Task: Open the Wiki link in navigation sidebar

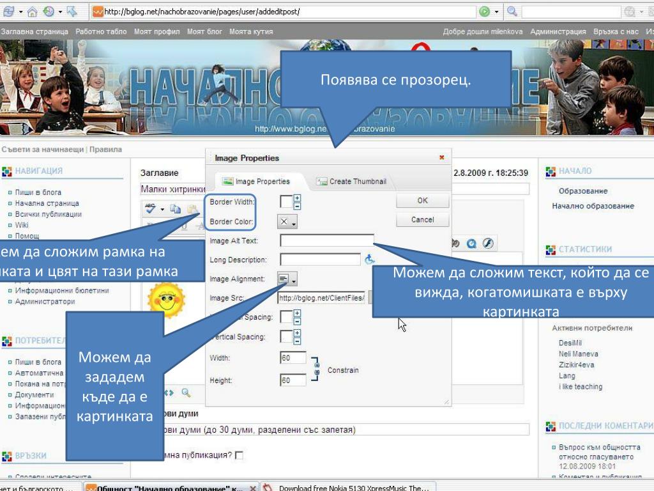Action: click(22, 225)
